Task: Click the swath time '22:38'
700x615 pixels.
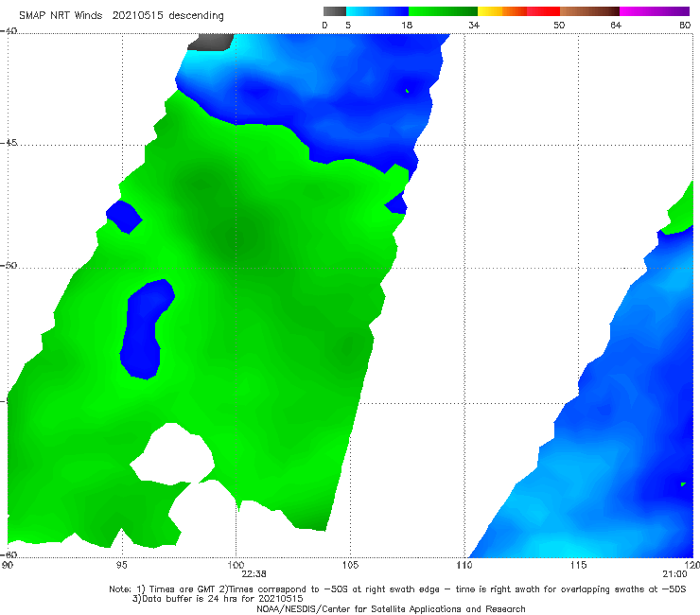Action: [x=254, y=574]
